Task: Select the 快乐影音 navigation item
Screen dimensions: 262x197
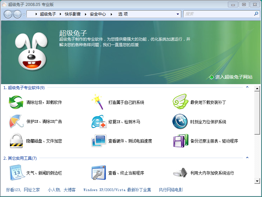Action: 73,14
